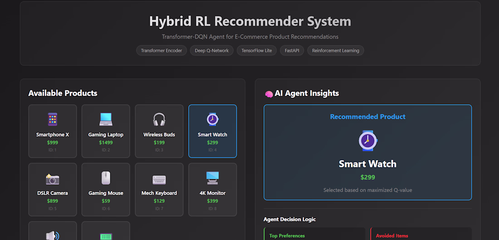This screenshot has height=240, width=499.
Task: Click the $59 Gaming Mouse price
Action: (106, 201)
